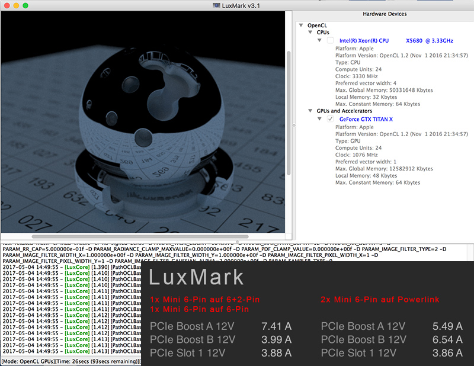Image resolution: width=474 pixels, height=366 pixels.
Task: Click the Hardware Devices panel header
Action: pyautogui.click(x=385, y=14)
